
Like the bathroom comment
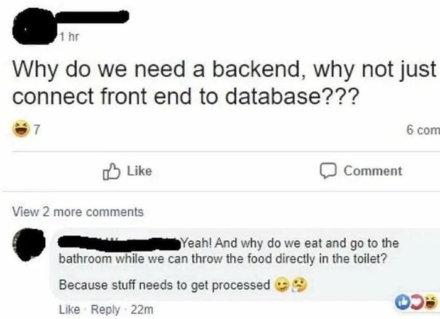tap(69, 310)
